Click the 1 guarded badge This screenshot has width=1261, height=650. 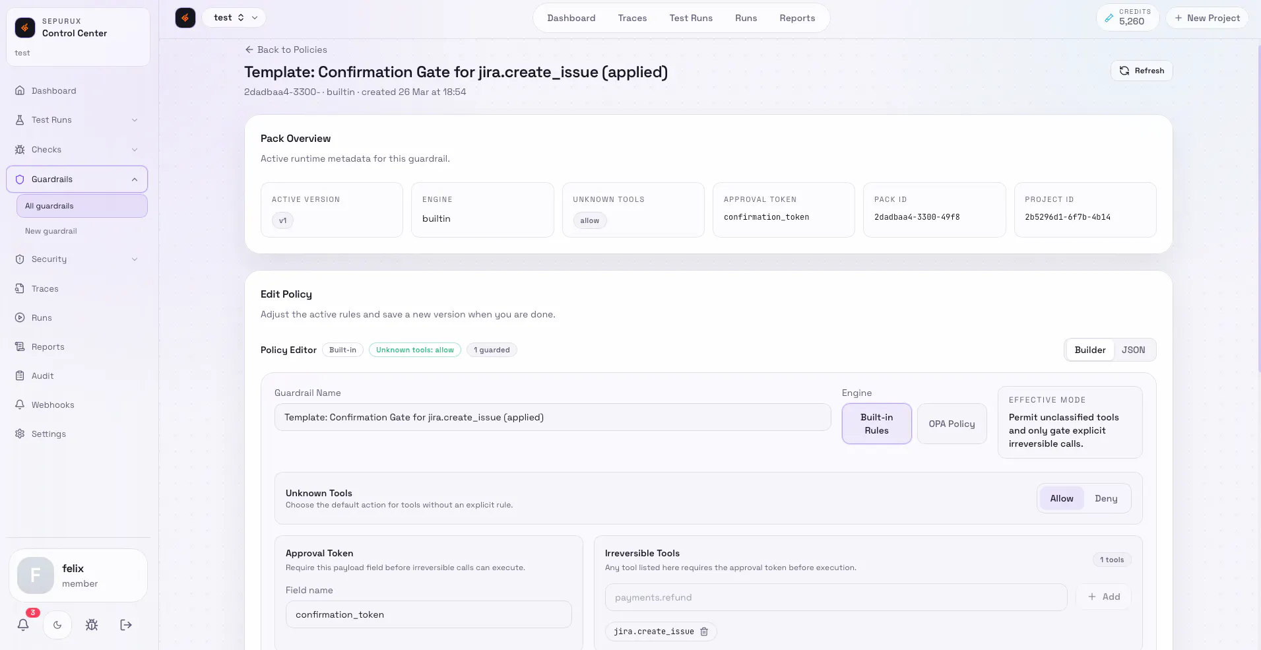coord(492,350)
